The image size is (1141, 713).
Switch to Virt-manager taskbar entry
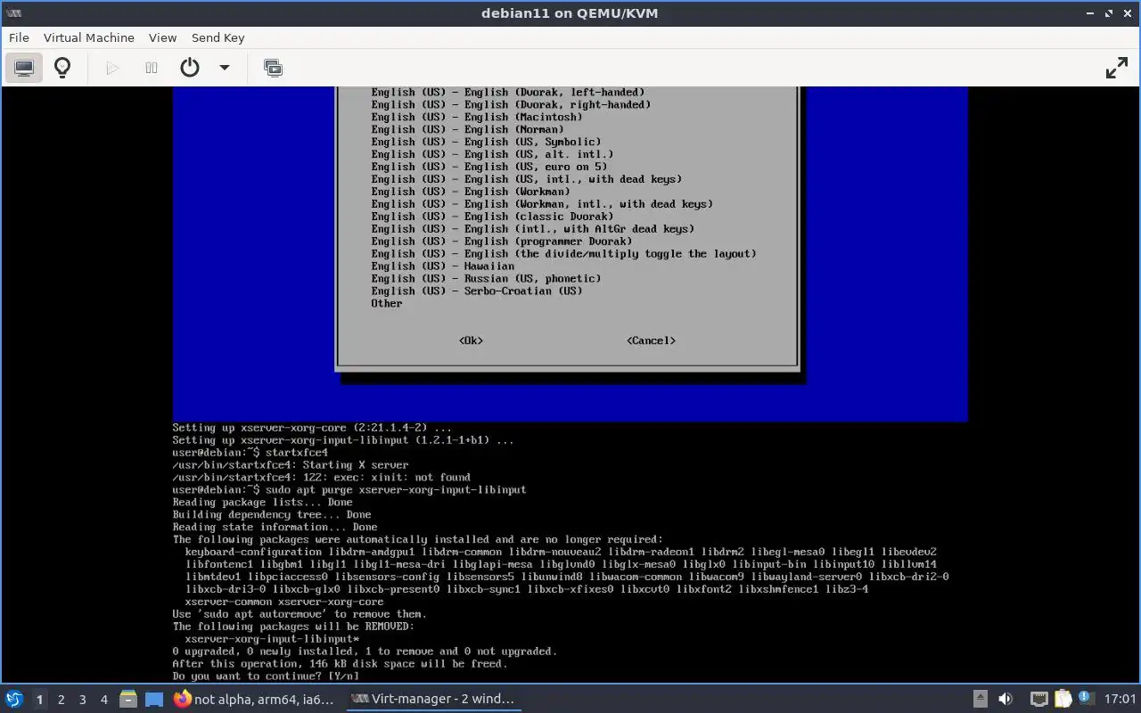pos(432,700)
